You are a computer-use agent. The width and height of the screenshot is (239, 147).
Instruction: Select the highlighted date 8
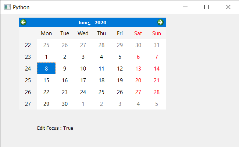pyautogui.click(x=46, y=69)
